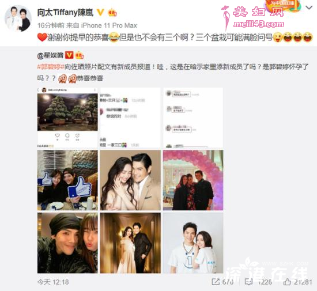Open the beanie selfie photo thumbnail
The height and width of the screenshot is (291, 317).
pyautogui.click(x=67, y=243)
